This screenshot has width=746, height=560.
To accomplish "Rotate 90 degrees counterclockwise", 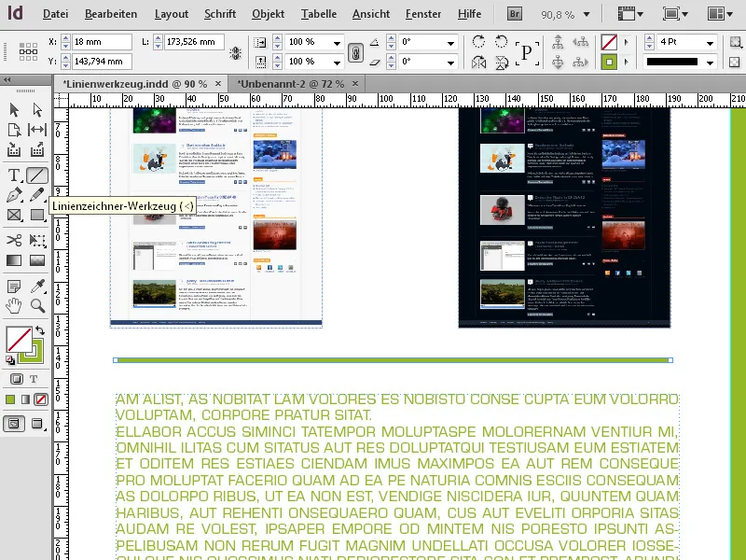I will [501, 42].
